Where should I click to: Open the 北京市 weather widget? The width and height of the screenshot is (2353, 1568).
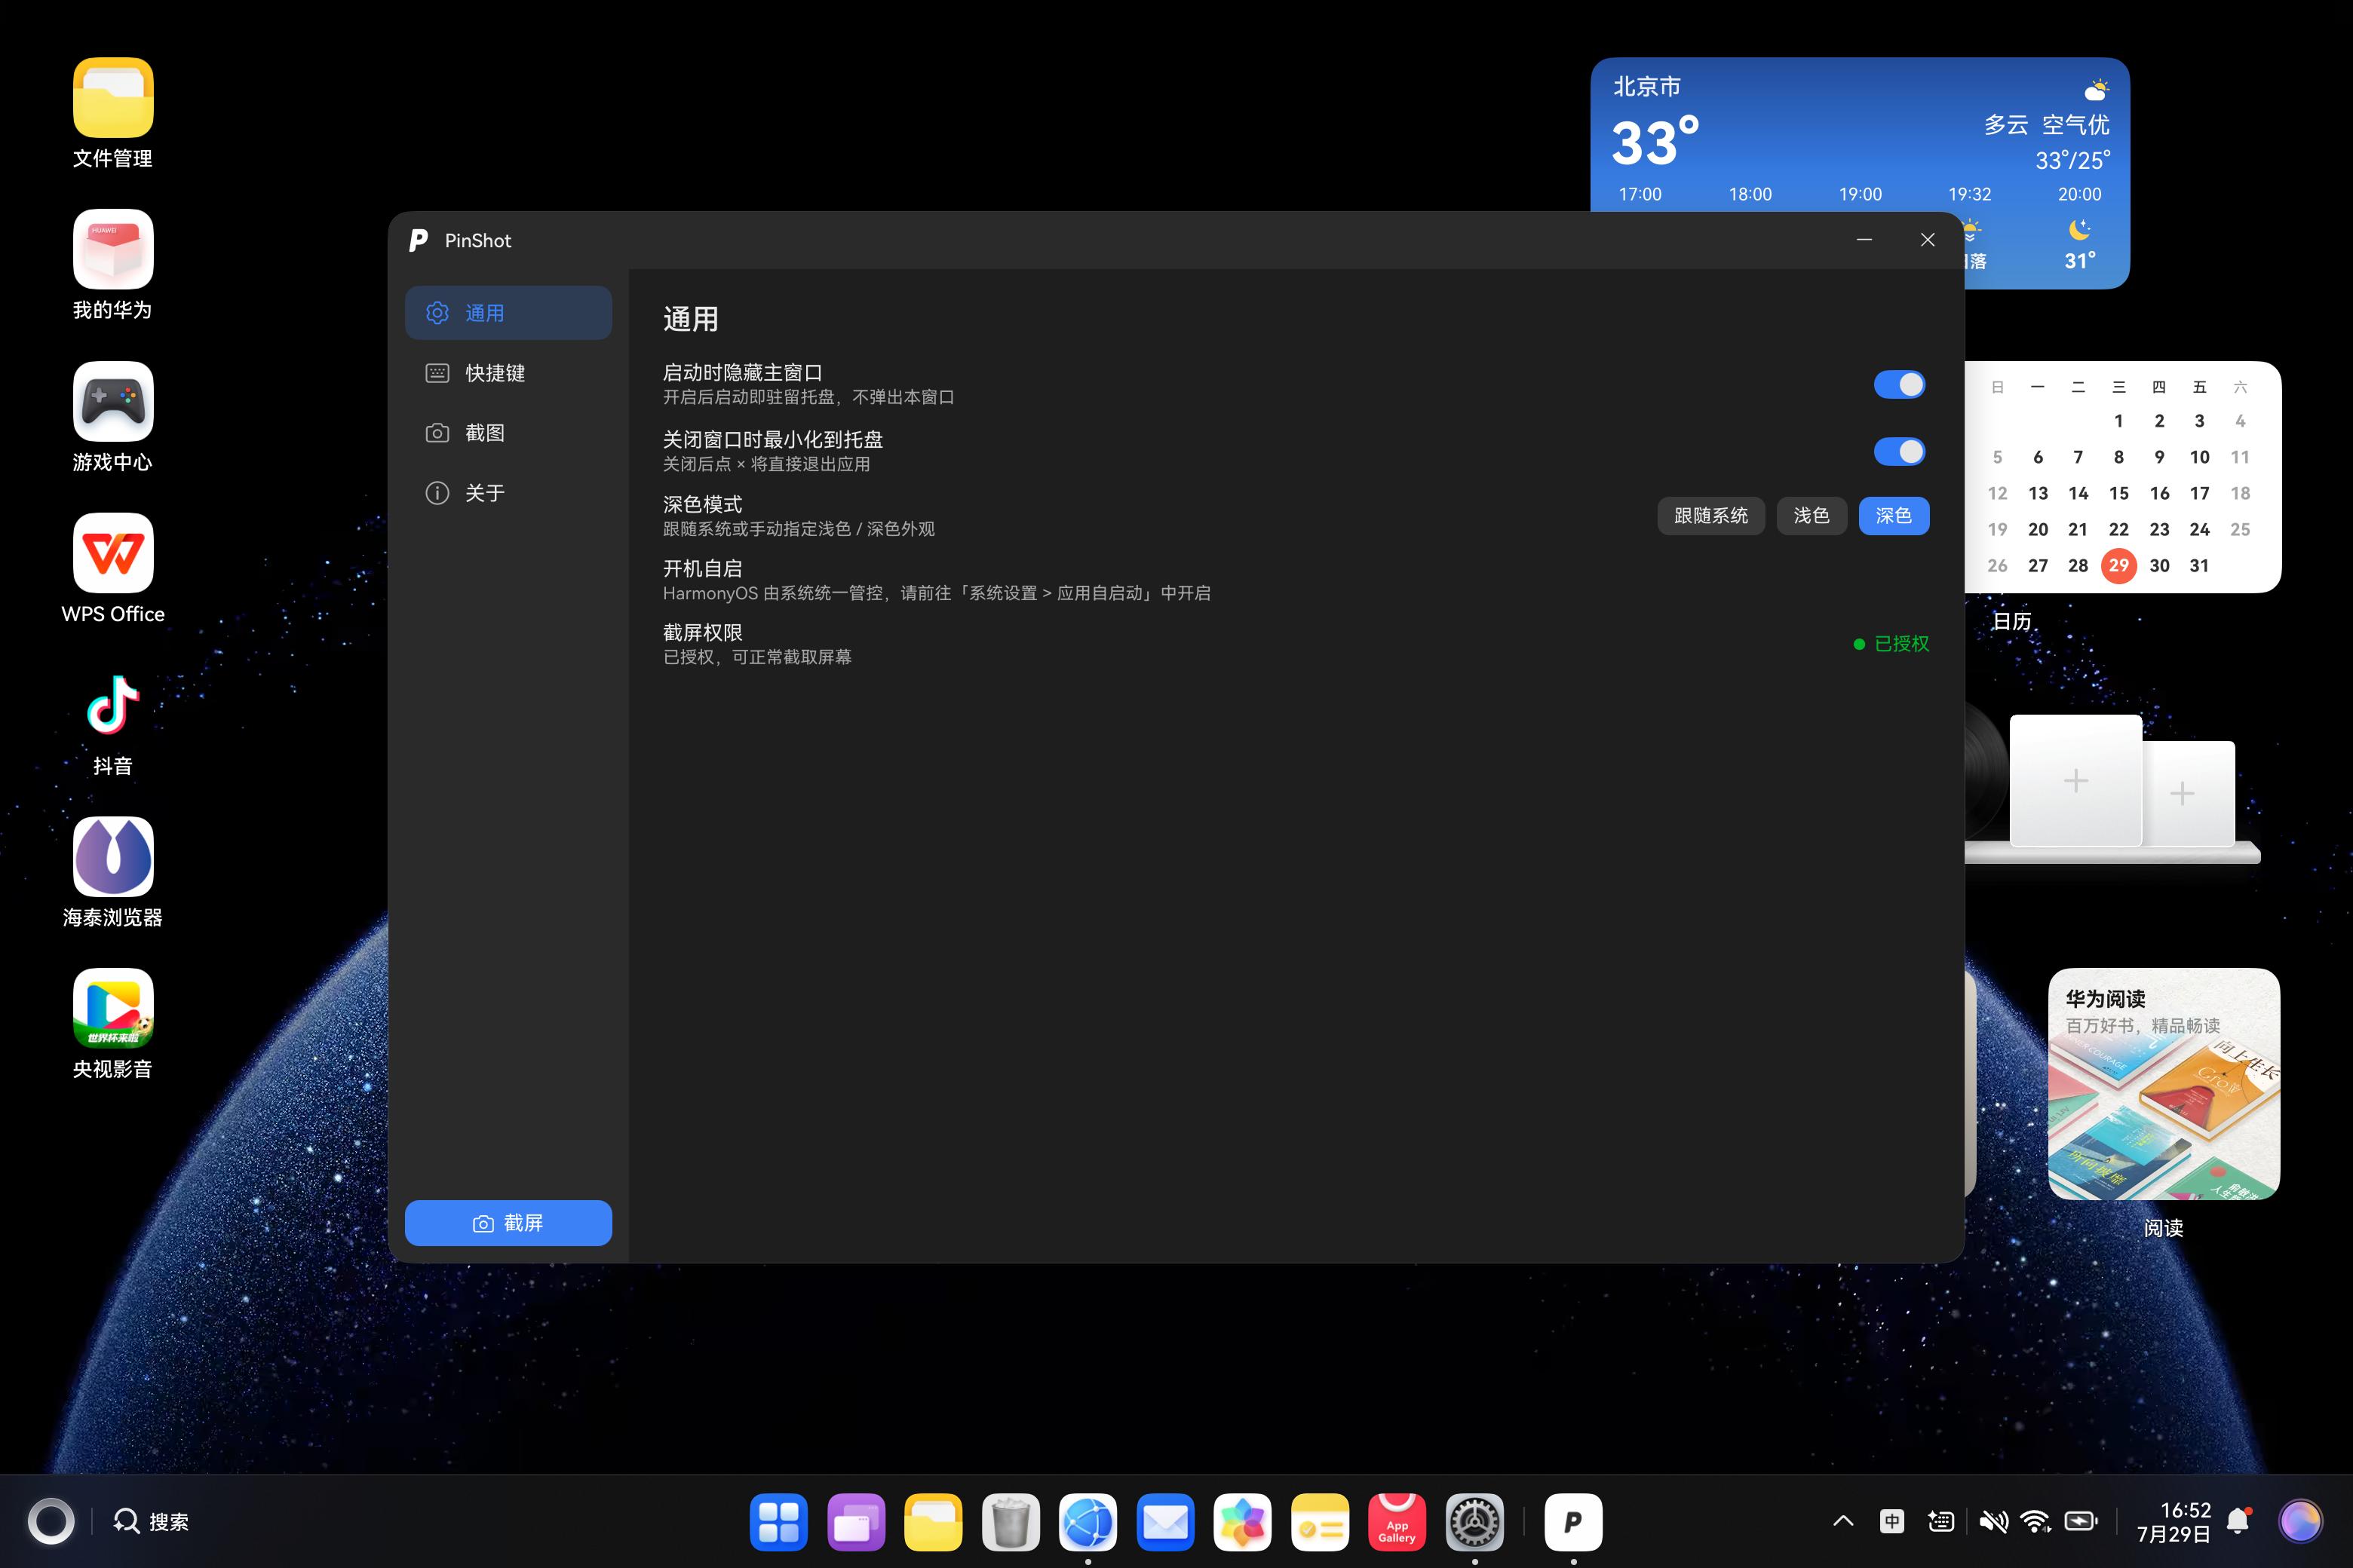[x=1860, y=135]
